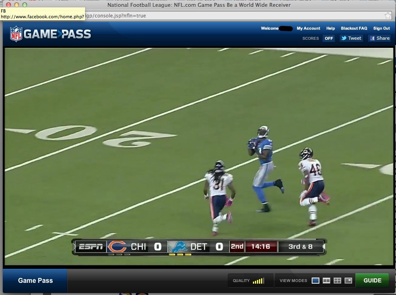
Task: Click the green zoom window button
Action: click(25, 5)
